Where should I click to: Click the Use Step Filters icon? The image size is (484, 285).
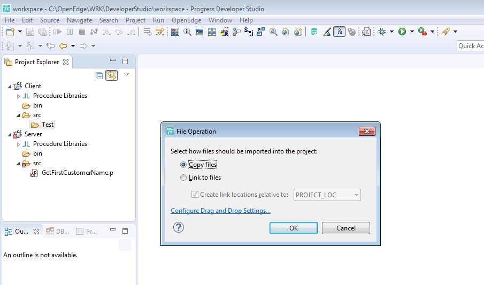[x=160, y=32]
